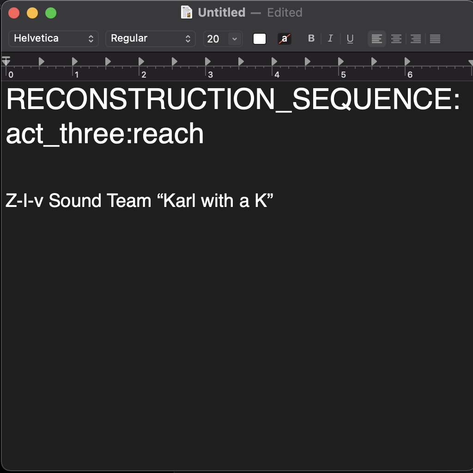Place cursor in act_three:reach line
Image resolution: width=473 pixels, height=473 pixels.
click(105, 133)
